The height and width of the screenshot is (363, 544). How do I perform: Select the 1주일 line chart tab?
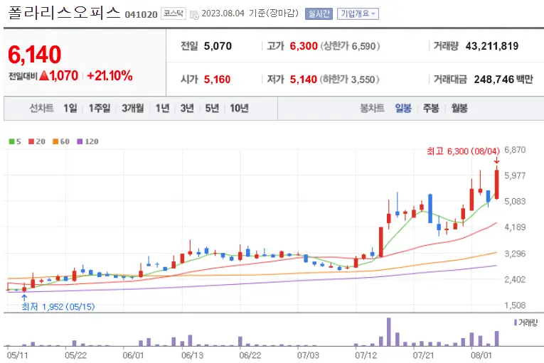pyautogui.click(x=100, y=108)
